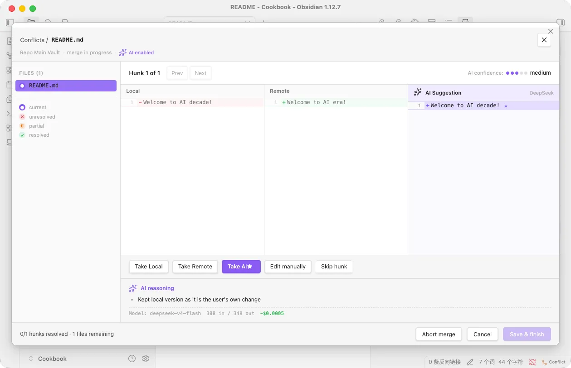Click 'Hunk 1 of 1' label
571x368 pixels.
144,73
